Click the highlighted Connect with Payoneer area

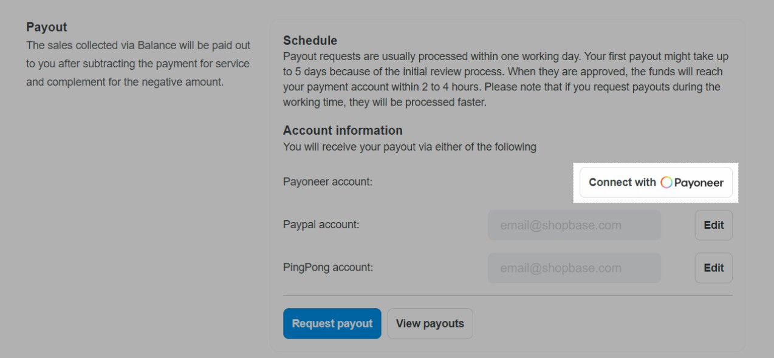pos(655,182)
